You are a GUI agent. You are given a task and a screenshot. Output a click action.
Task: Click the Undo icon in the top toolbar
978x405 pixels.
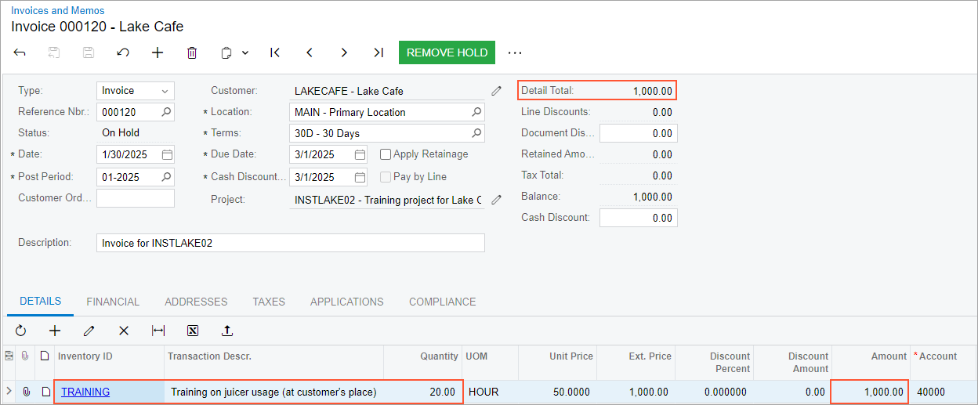pyautogui.click(x=123, y=52)
